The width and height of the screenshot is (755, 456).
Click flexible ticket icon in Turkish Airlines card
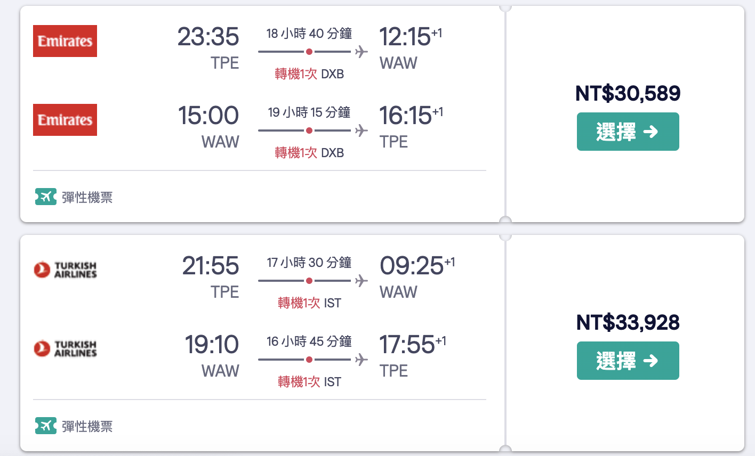(46, 426)
